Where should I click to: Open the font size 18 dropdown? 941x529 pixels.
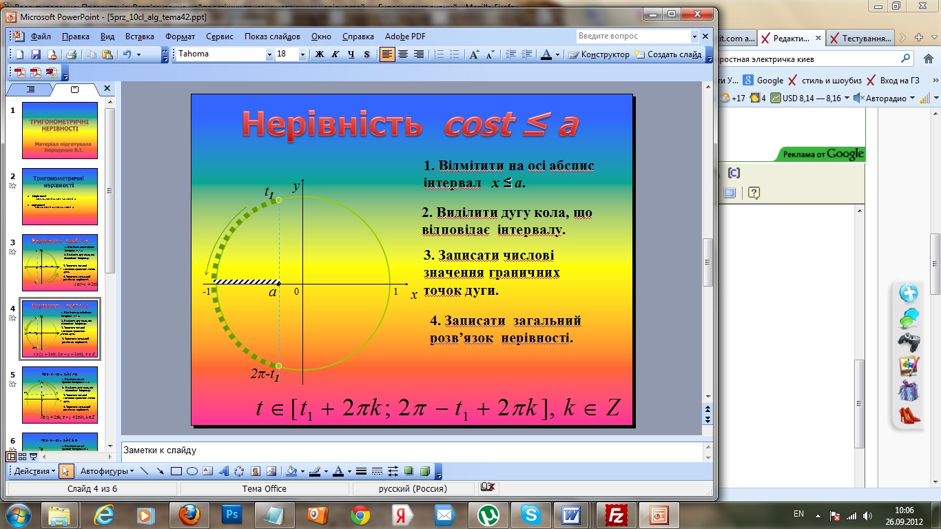[x=303, y=54]
